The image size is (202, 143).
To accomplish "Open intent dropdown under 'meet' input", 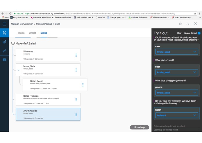I will 177,52.
